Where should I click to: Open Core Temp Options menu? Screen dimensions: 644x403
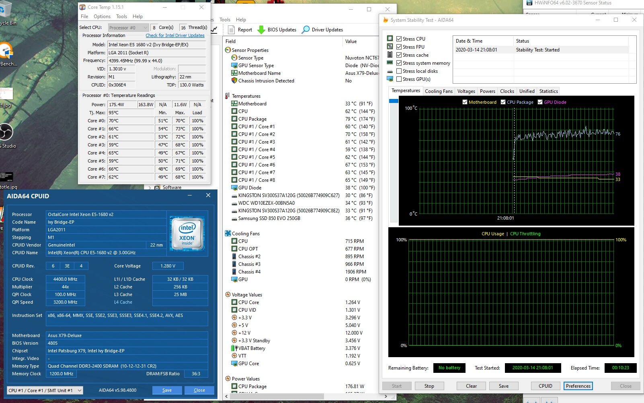click(x=102, y=16)
